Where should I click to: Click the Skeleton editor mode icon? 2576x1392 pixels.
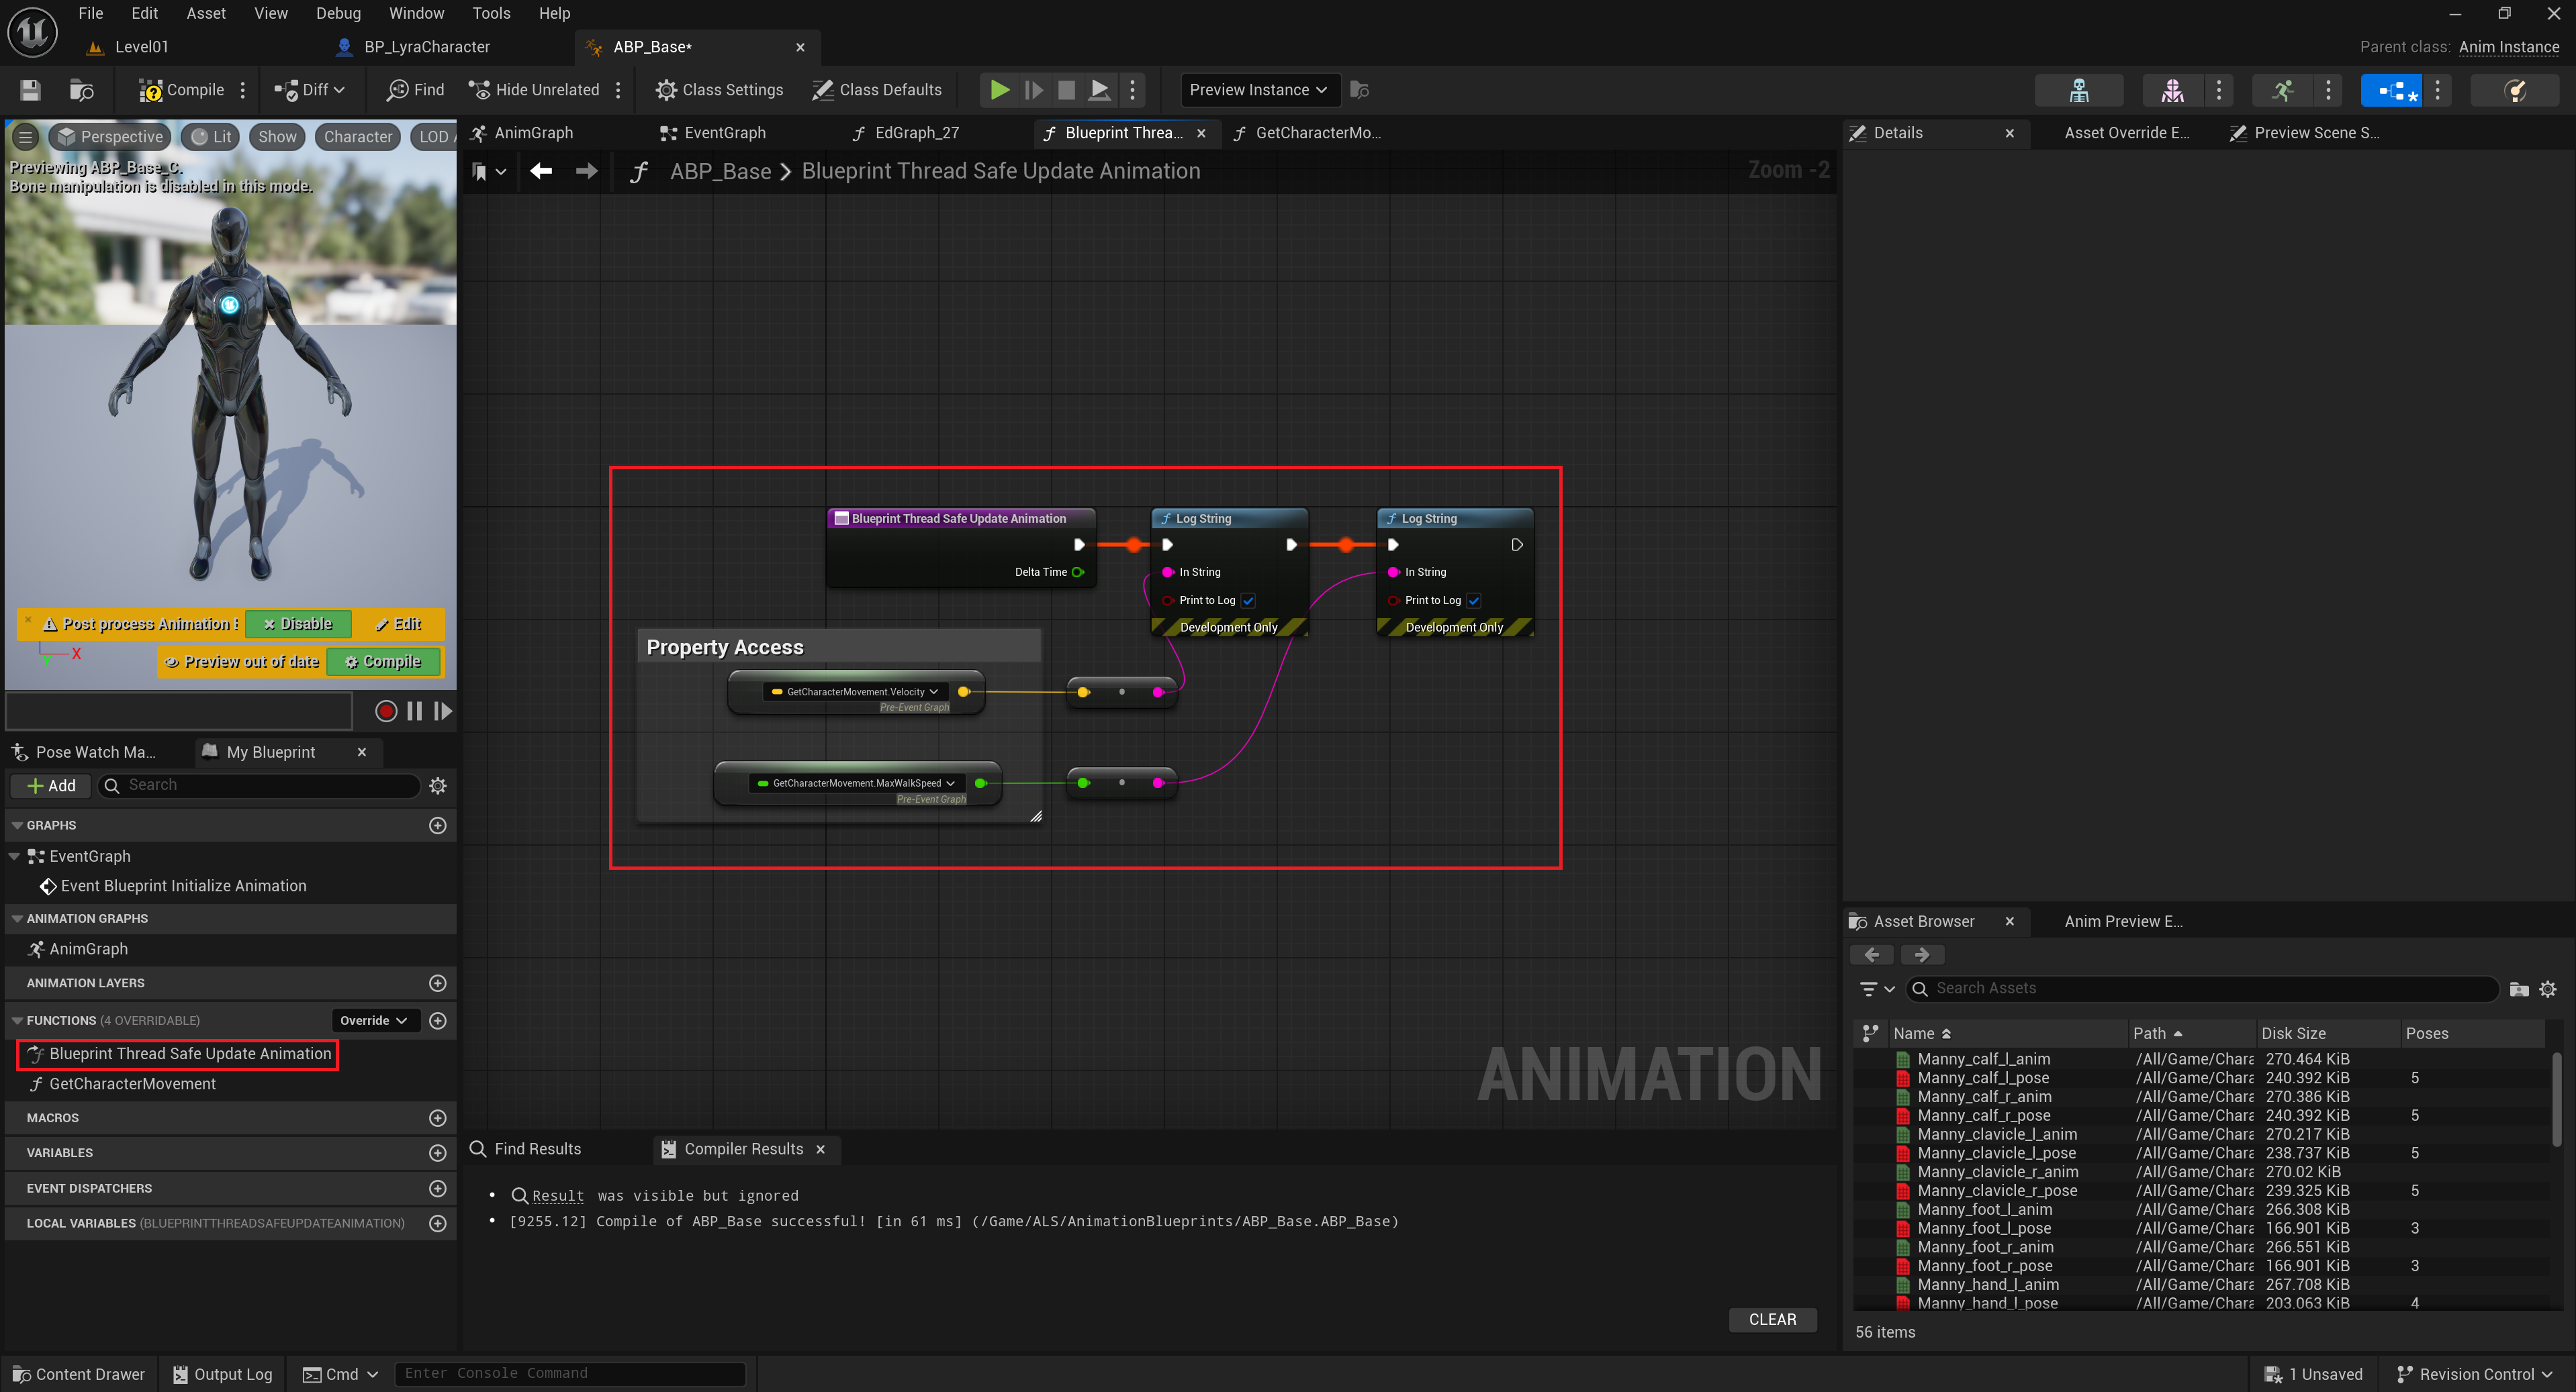[2078, 90]
